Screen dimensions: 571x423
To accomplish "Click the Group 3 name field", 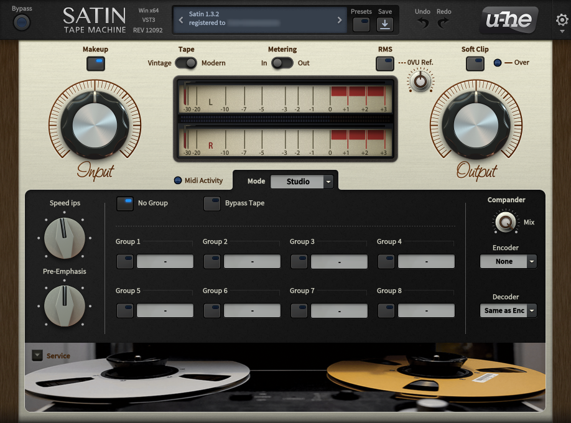I will 339,262.
